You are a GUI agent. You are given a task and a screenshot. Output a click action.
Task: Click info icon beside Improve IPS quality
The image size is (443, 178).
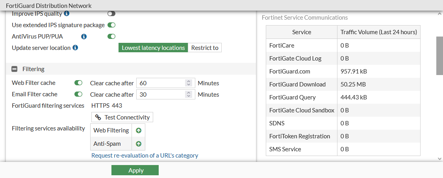pos(67,14)
